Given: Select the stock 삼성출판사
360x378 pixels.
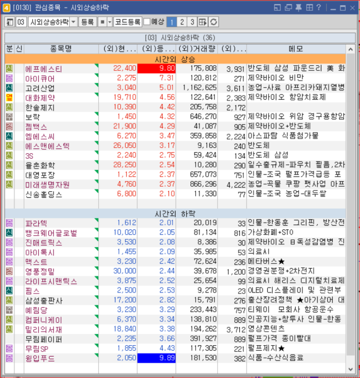Looking at the screenshot, I should (x=44, y=300).
